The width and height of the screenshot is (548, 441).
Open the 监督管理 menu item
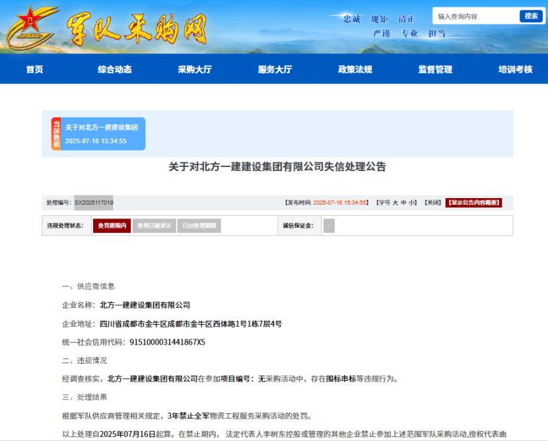436,69
